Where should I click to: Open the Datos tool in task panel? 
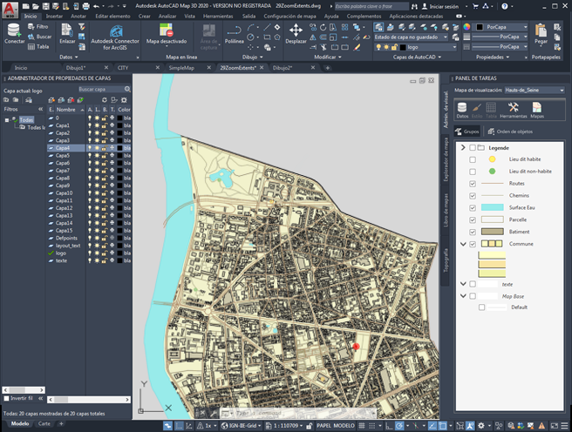coord(462,109)
